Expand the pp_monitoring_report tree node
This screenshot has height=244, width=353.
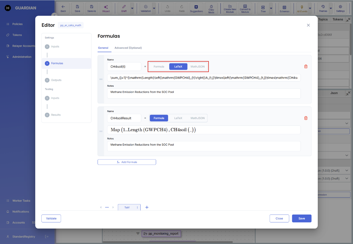tap(138, 233)
